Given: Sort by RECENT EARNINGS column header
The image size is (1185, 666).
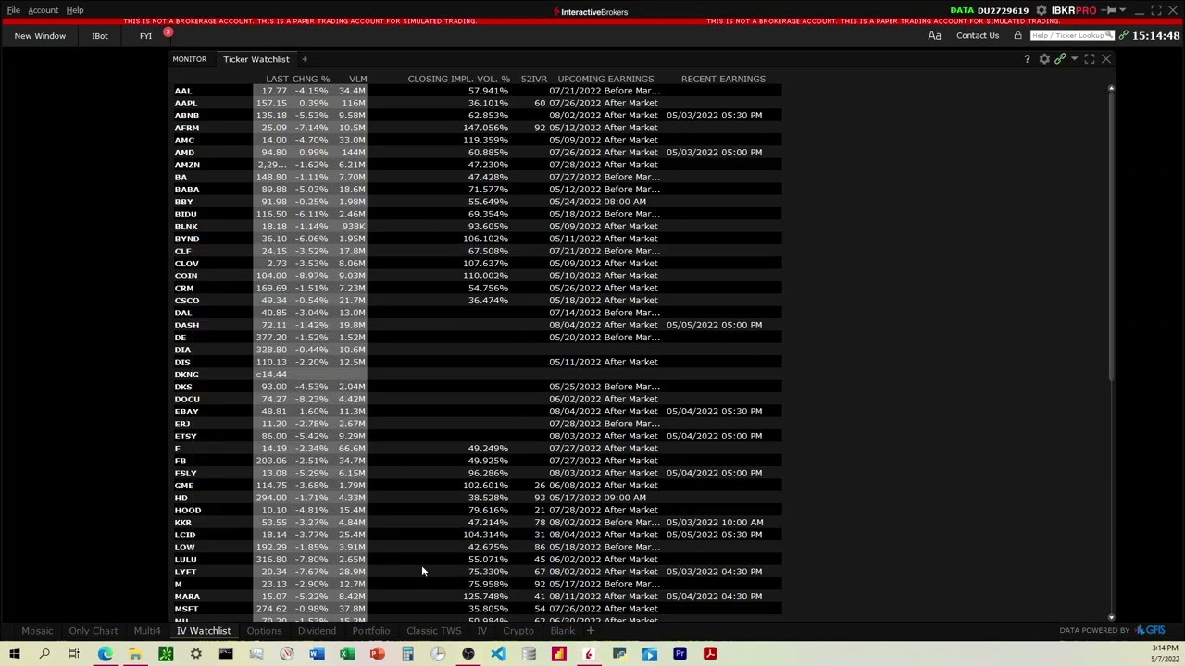Looking at the screenshot, I should coord(723,79).
